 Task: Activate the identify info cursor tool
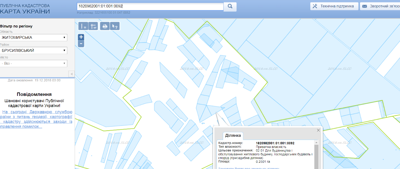tap(115, 26)
